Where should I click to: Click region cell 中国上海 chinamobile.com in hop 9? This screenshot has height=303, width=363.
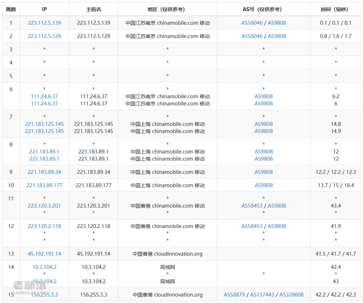pyautogui.click(x=167, y=172)
